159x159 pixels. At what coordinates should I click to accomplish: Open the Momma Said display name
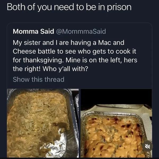[33, 31]
